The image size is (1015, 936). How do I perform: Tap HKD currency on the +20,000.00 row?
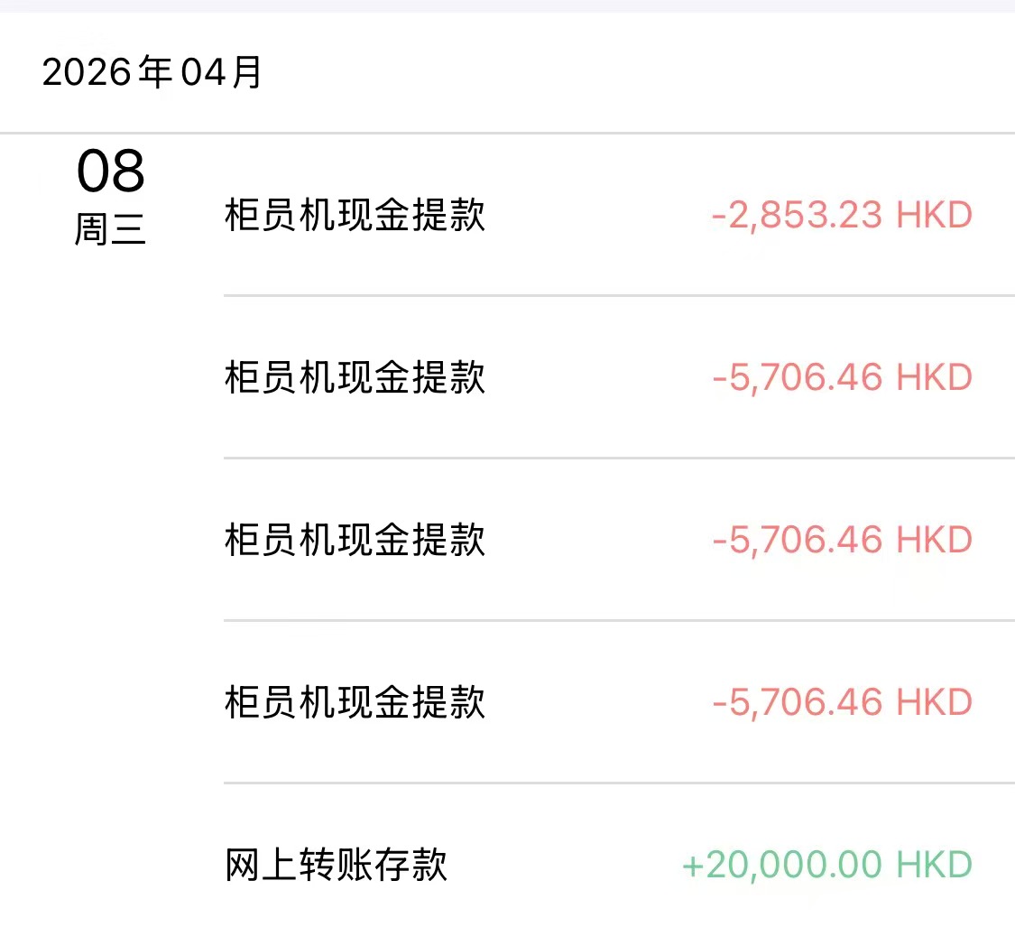[934, 865]
